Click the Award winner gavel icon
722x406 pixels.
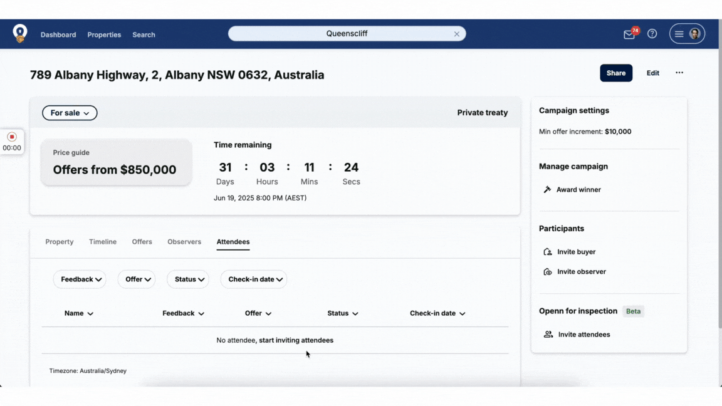pyautogui.click(x=547, y=190)
